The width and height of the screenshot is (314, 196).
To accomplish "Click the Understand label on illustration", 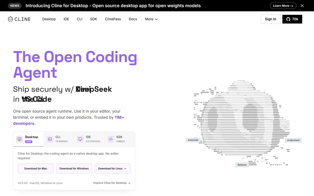I will click(x=293, y=140).
